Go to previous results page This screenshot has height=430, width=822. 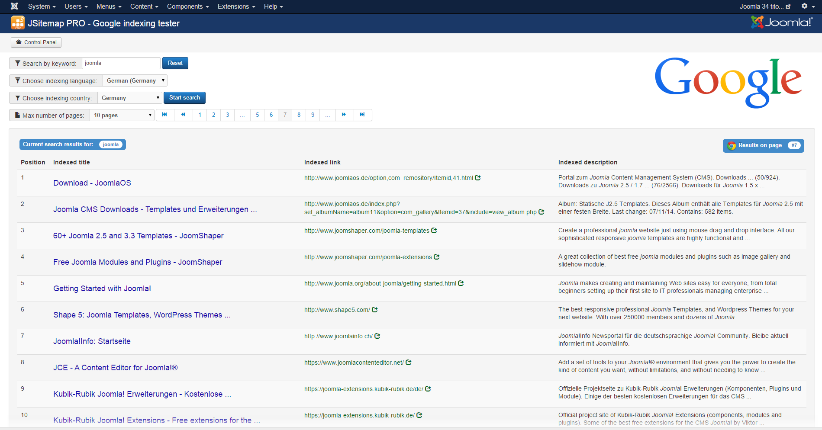point(183,115)
